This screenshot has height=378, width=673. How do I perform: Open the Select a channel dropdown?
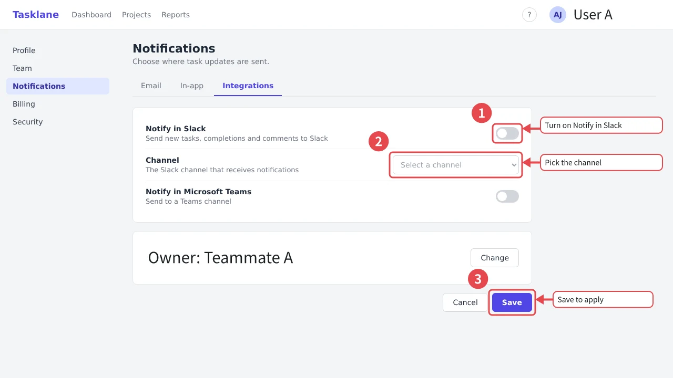coord(456,165)
